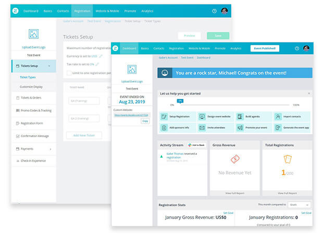This screenshot has height=238, width=325.
Task: Click the getting started progress bar marker
Action: coord(180,101)
